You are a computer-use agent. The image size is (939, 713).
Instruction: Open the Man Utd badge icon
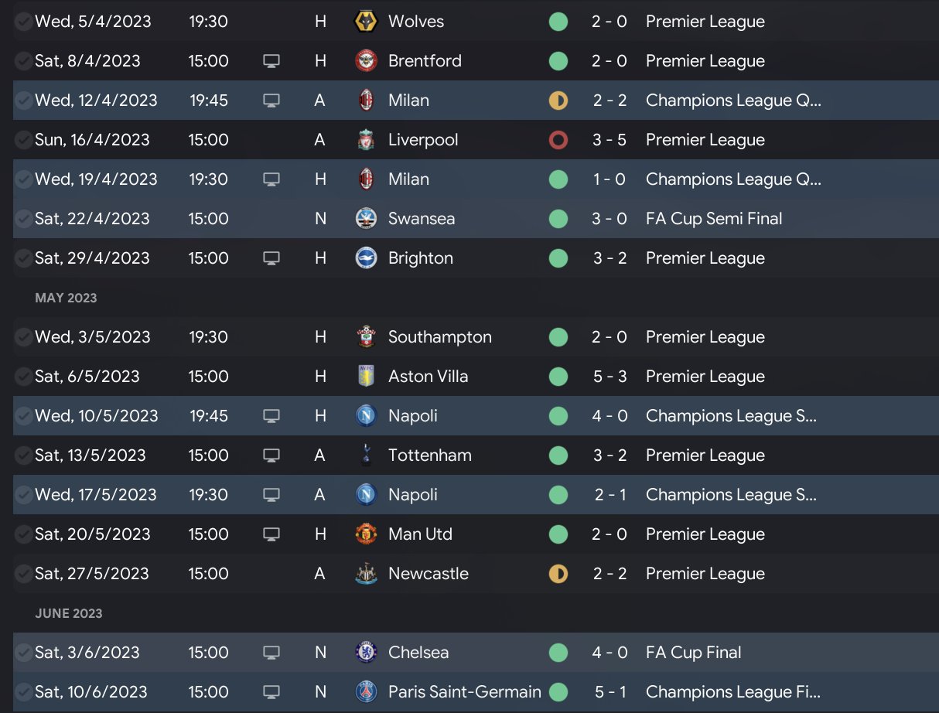pyautogui.click(x=366, y=534)
